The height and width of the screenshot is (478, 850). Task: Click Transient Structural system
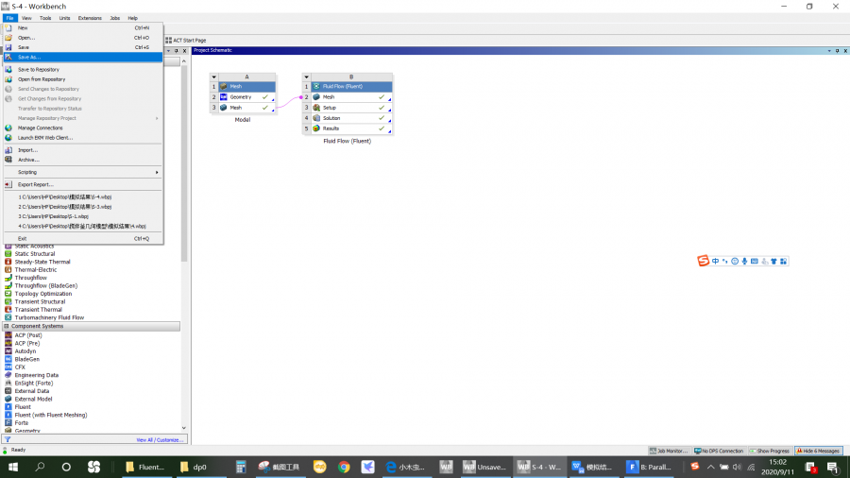[40, 302]
